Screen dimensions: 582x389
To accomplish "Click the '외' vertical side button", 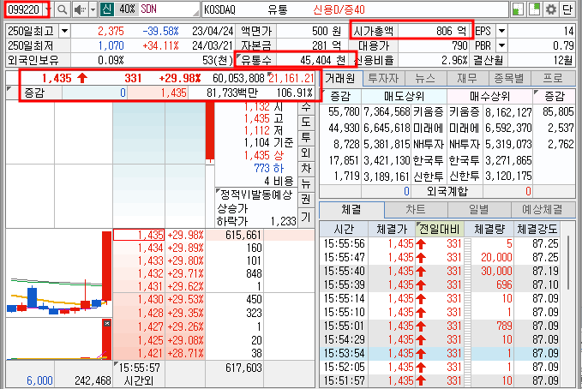I will [306, 153].
